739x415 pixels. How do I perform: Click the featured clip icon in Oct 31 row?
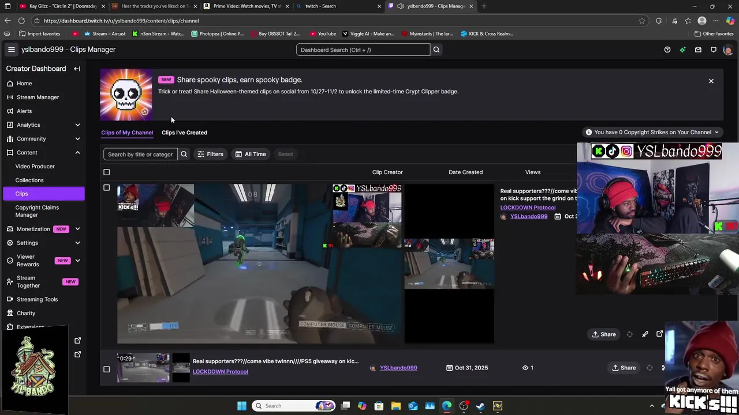650,368
